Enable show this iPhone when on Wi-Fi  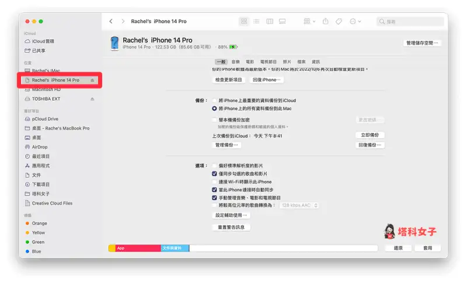click(214, 182)
